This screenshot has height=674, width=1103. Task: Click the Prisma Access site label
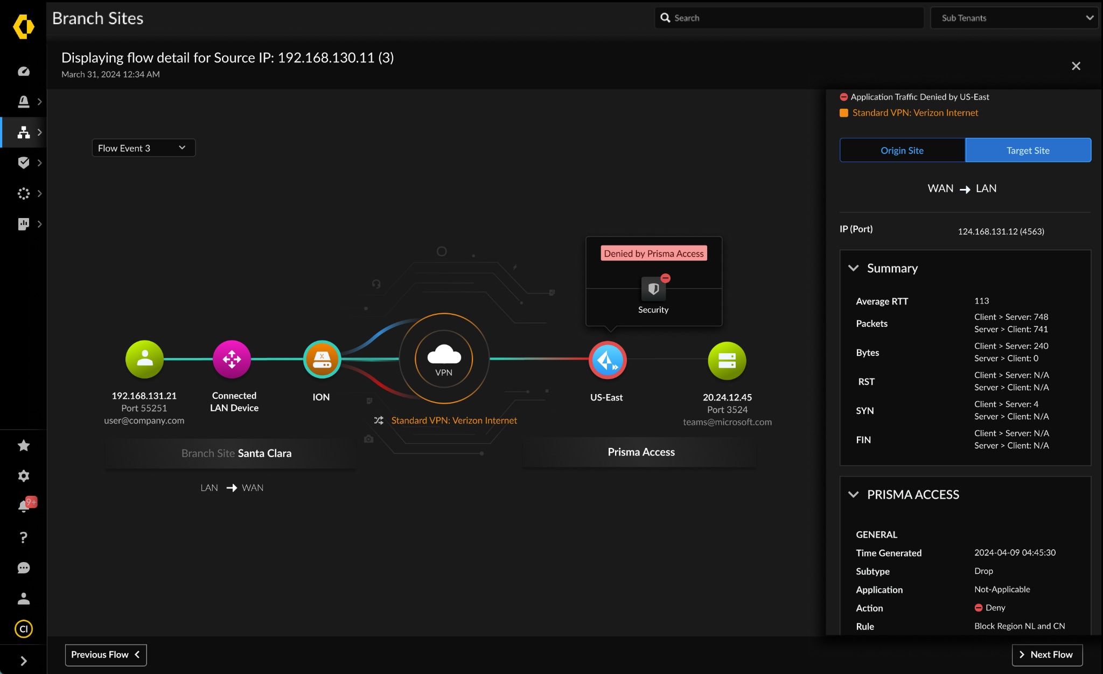click(x=641, y=452)
